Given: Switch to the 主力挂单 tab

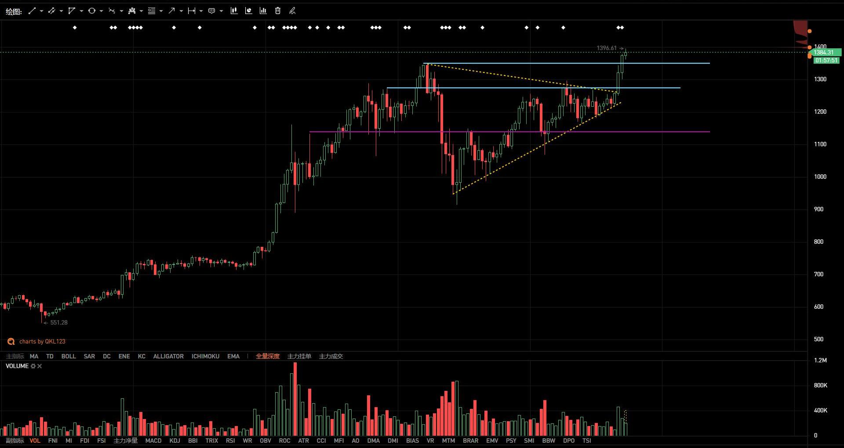Looking at the screenshot, I should click(x=299, y=356).
